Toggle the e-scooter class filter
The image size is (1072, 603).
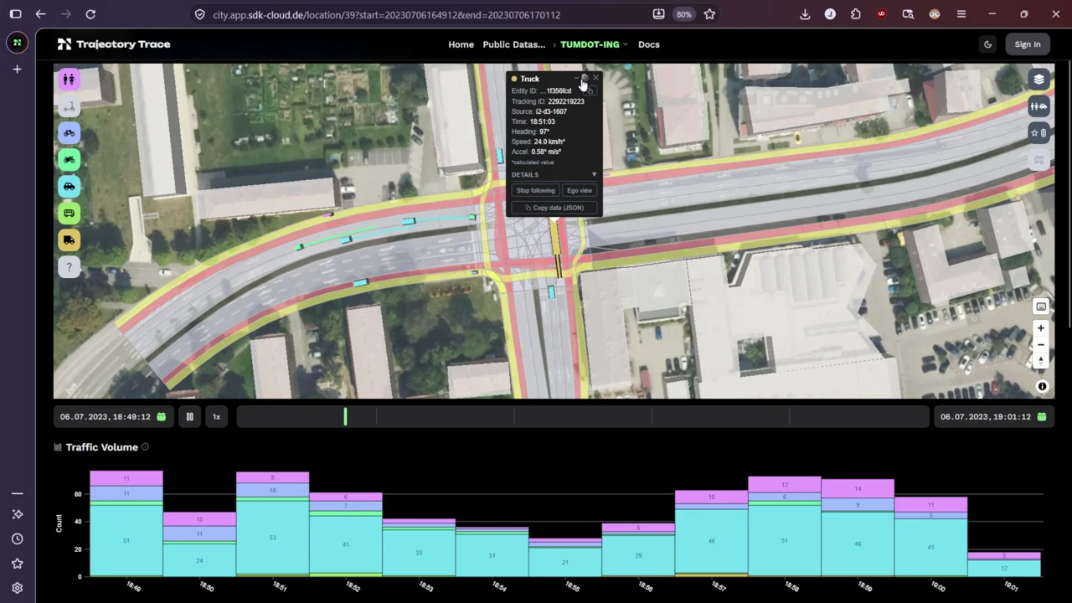69,106
